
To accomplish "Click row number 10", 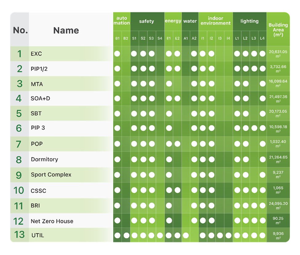I will coord(19,190).
